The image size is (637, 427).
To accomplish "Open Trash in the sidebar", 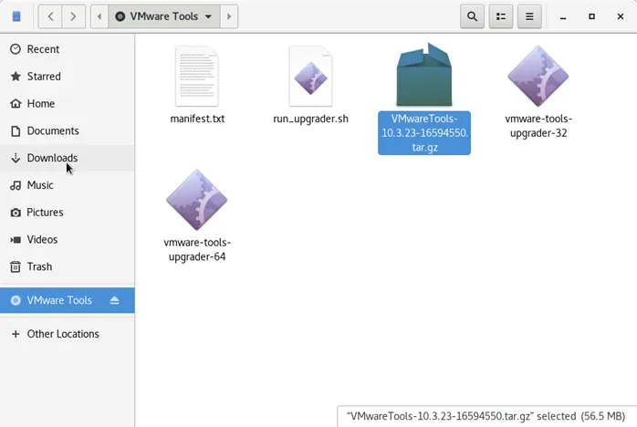I will (x=67, y=266).
